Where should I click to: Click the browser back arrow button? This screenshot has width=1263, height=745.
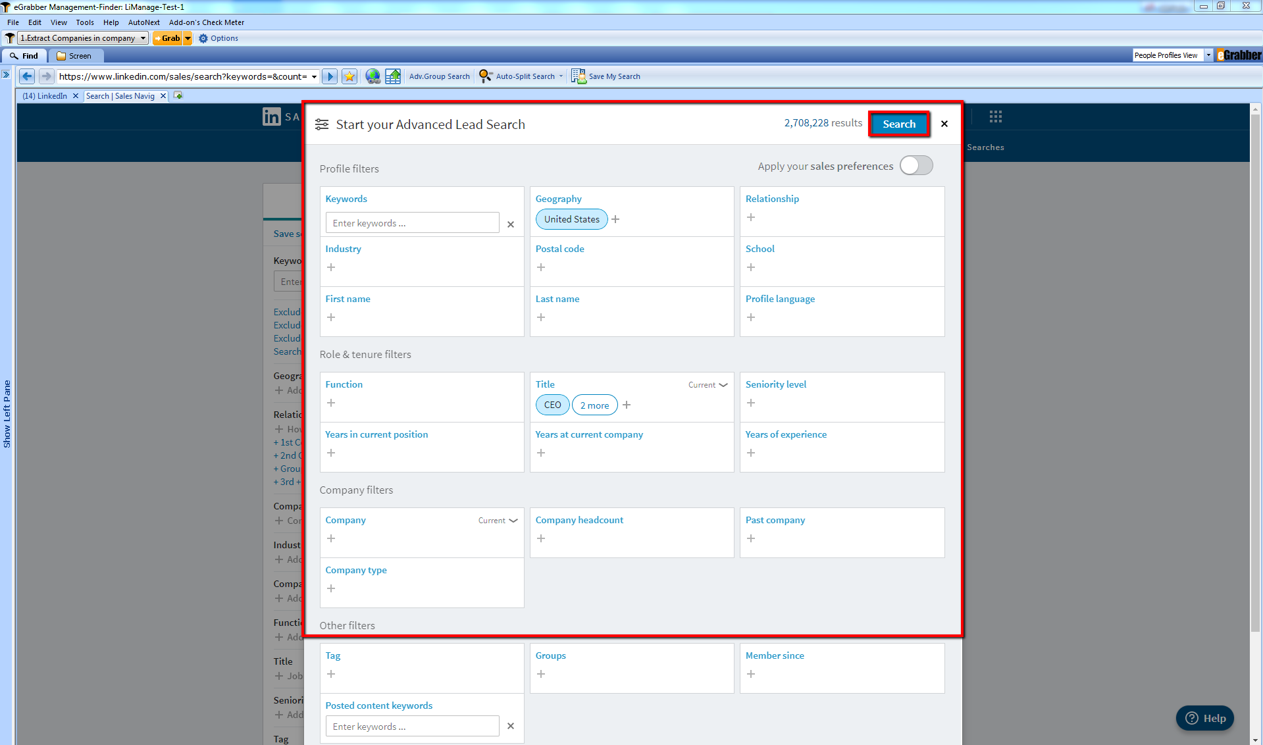click(27, 76)
